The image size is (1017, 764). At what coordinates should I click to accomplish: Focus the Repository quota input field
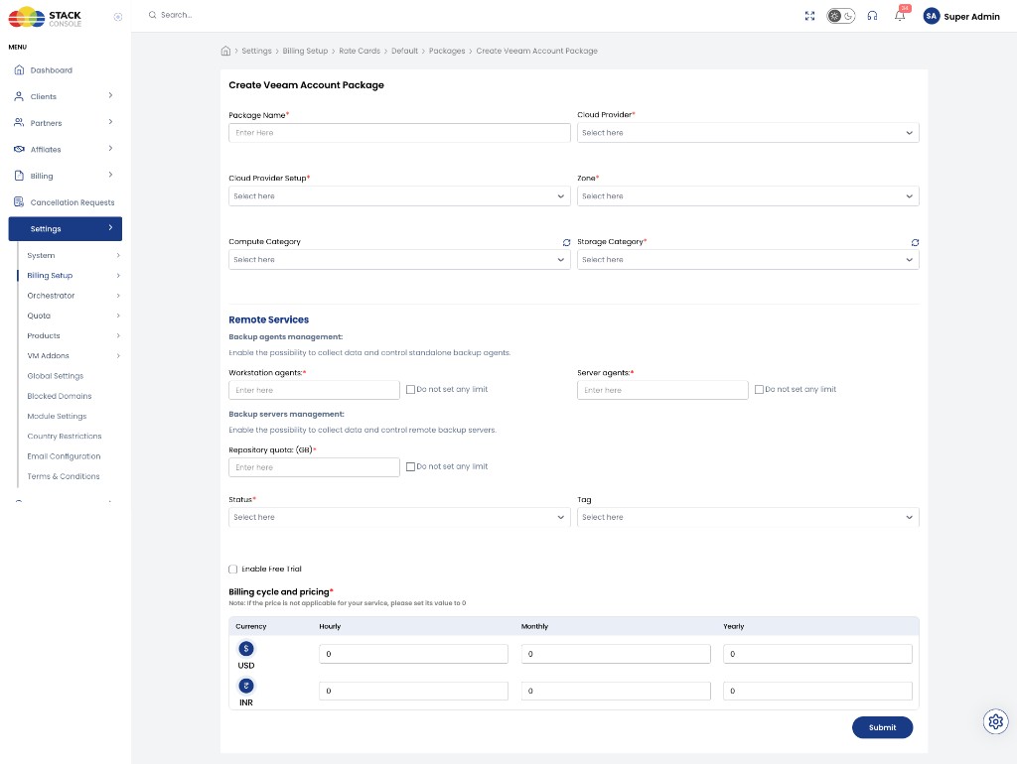click(x=314, y=467)
